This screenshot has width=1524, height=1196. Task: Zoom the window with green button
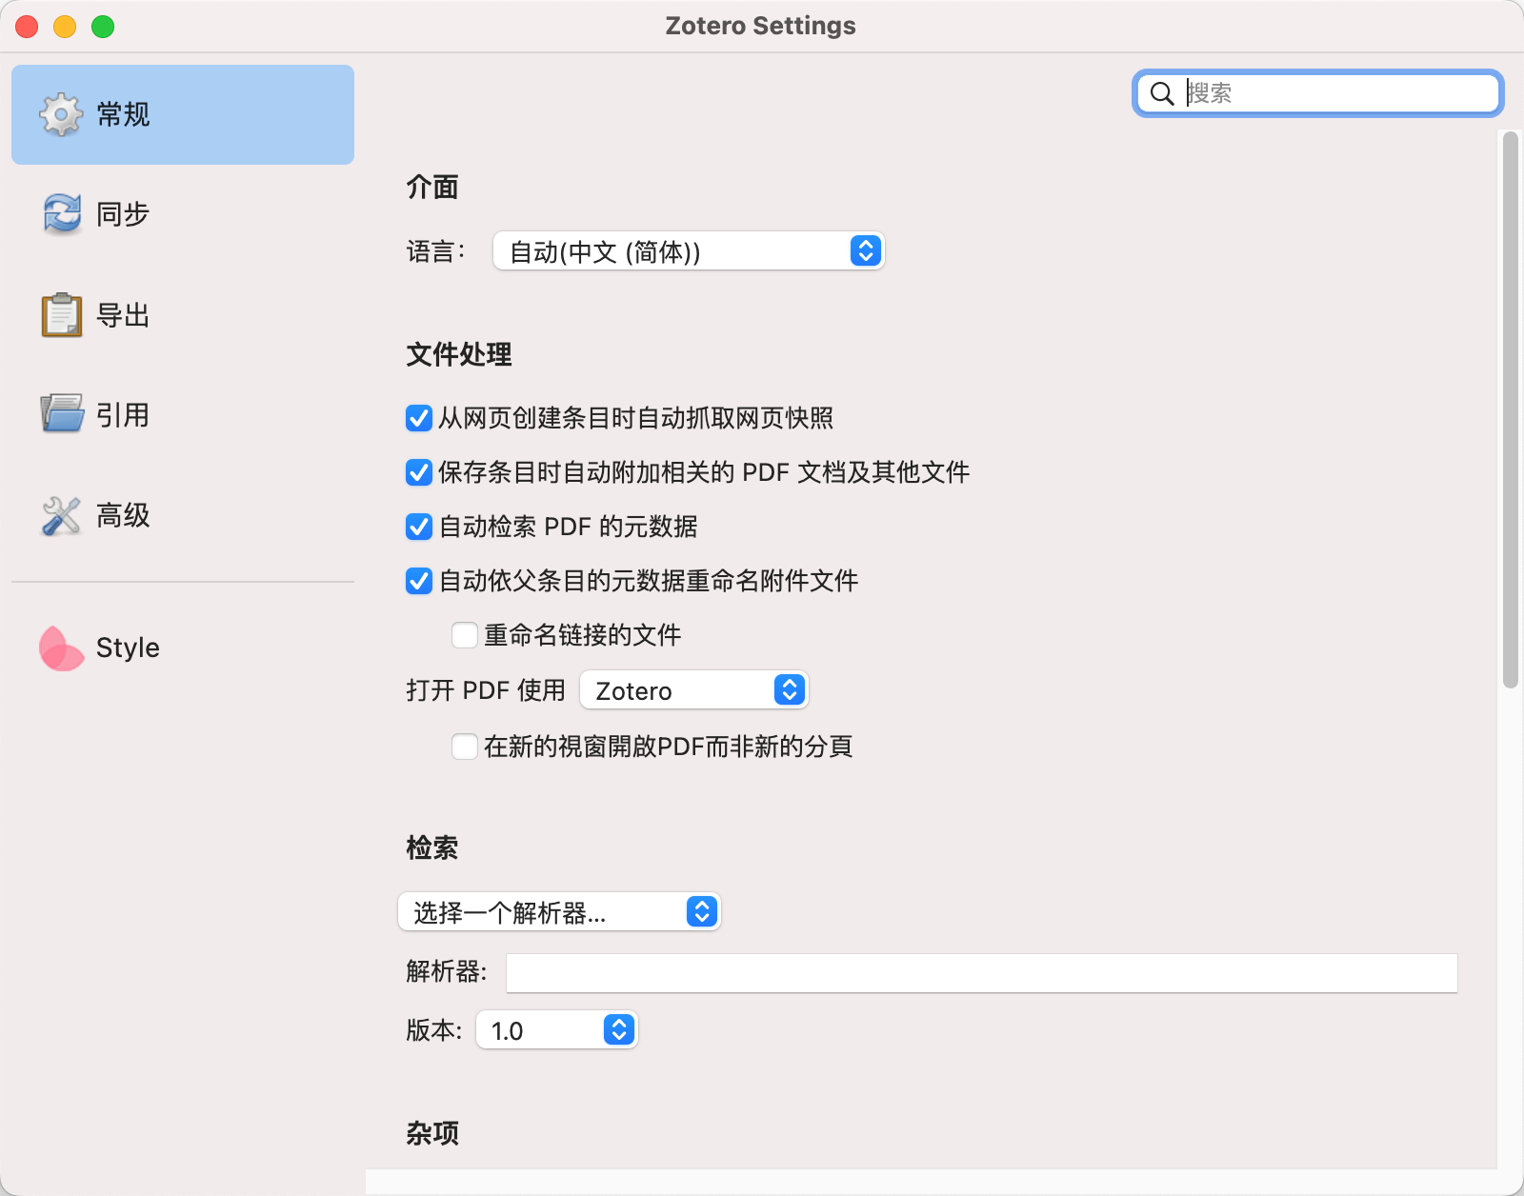pos(103,27)
